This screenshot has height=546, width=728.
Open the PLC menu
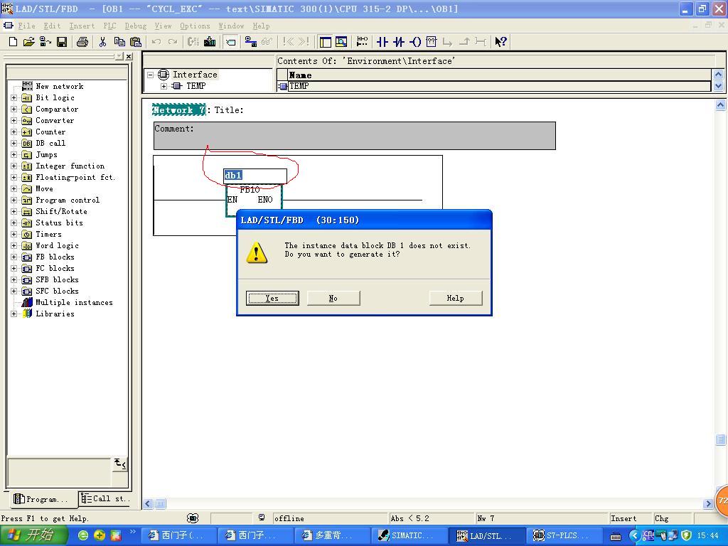[109, 26]
